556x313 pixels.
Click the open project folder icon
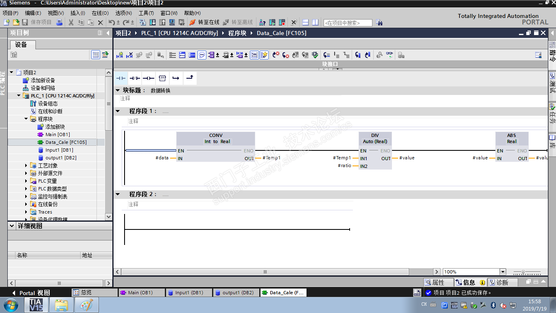tap(16, 22)
